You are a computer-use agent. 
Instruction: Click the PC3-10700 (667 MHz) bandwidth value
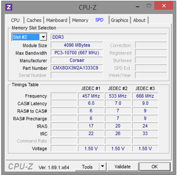click(x=77, y=53)
